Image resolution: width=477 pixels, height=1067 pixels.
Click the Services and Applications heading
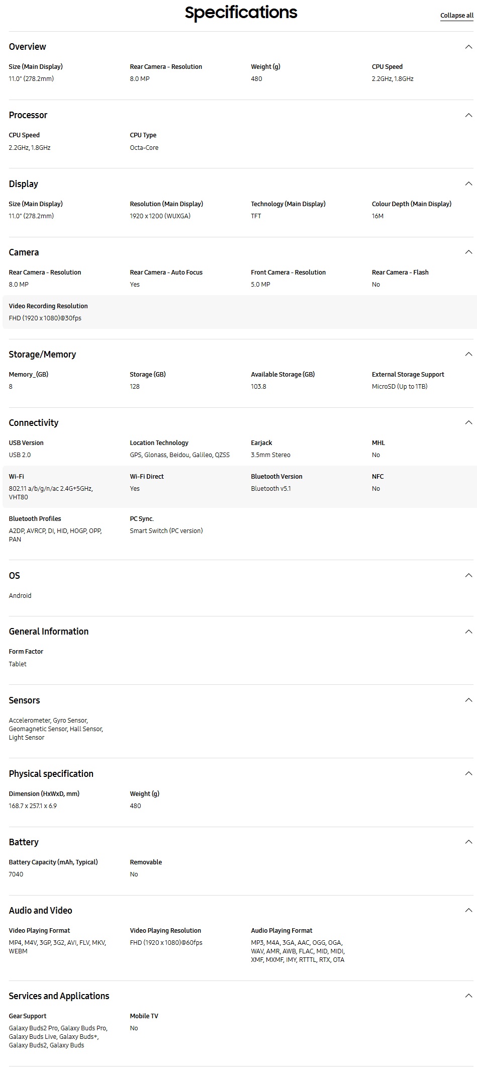click(x=59, y=996)
